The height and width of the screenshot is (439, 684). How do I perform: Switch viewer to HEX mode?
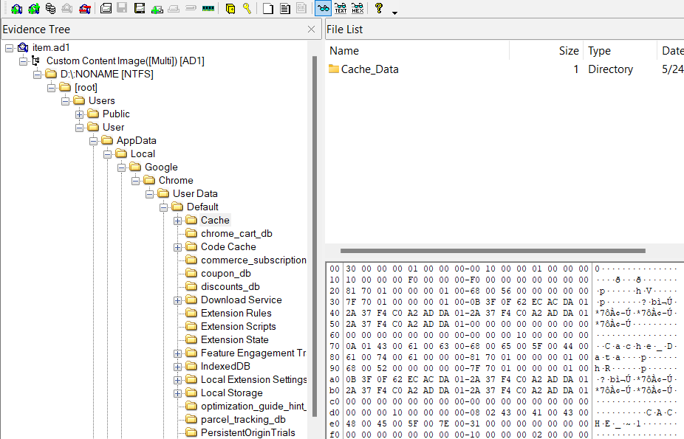pos(358,8)
